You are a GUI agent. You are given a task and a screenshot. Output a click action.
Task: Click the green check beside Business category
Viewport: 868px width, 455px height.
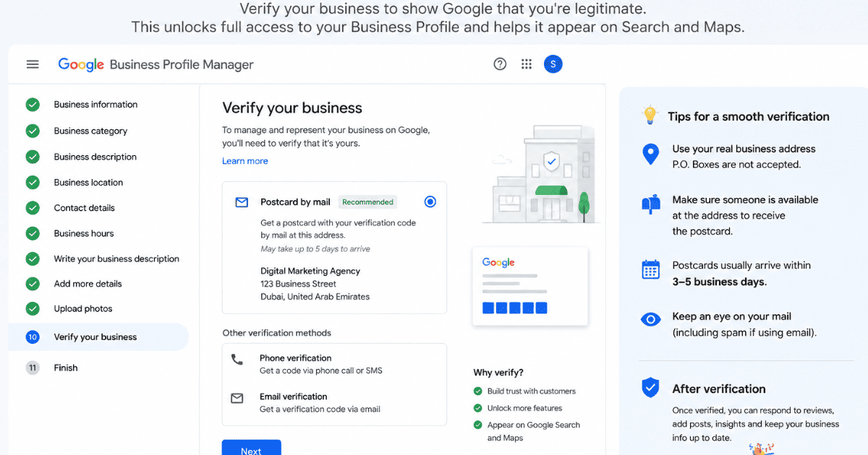[x=33, y=131]
